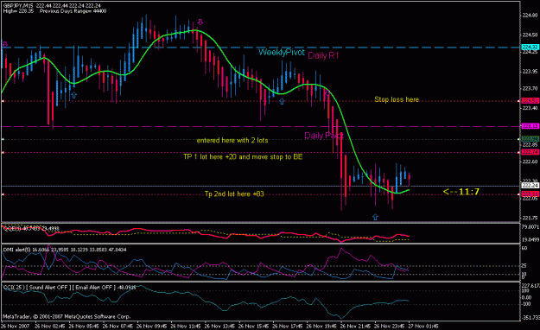Click the '26 Nov 17:45' time label
The height and width of the screenshot is (330, 540).
click(288, 326)
